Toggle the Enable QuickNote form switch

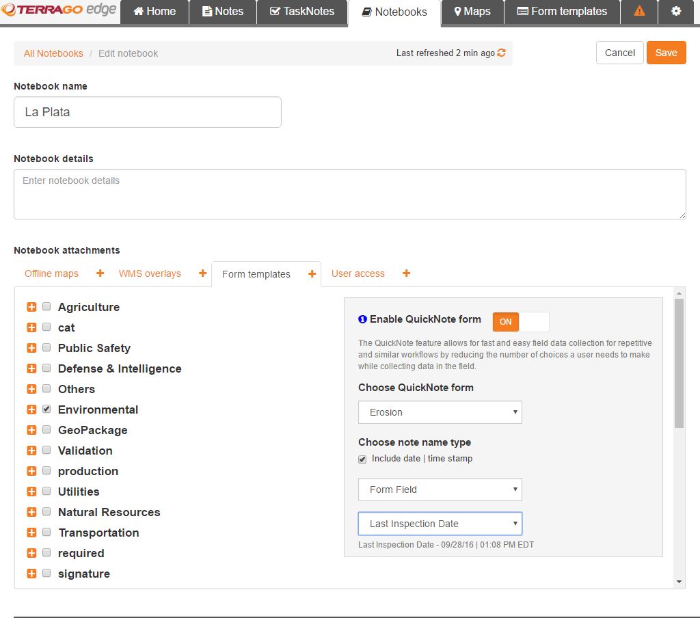pos(520,321)
